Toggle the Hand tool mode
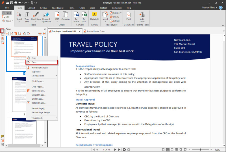 (6, 13)
